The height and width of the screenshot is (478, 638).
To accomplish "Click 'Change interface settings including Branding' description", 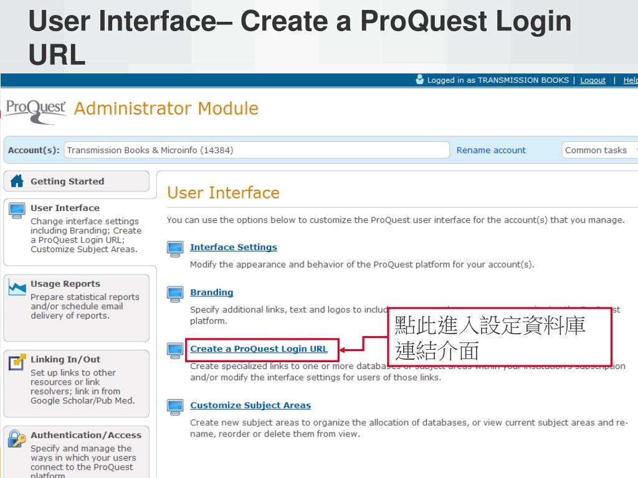I will [86, 235].
